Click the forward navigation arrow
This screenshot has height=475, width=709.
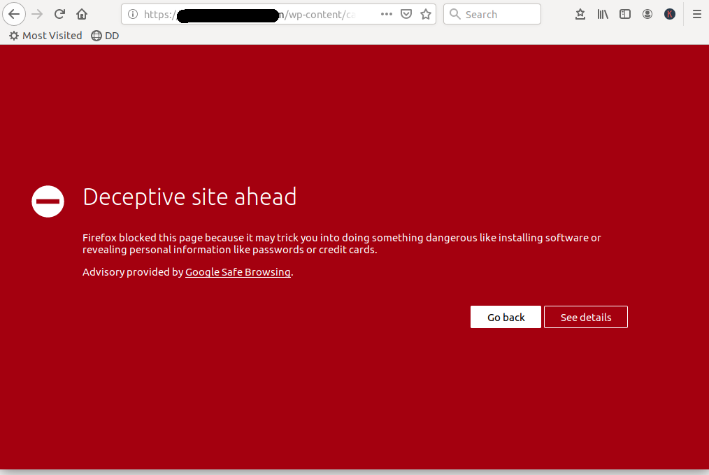[x=38, y=14]
